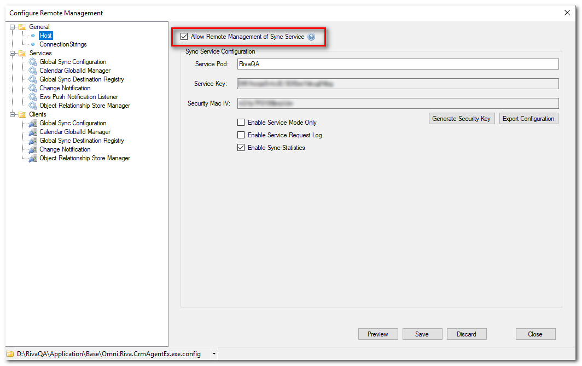Select the Host node under General

(x=45, y=36)
